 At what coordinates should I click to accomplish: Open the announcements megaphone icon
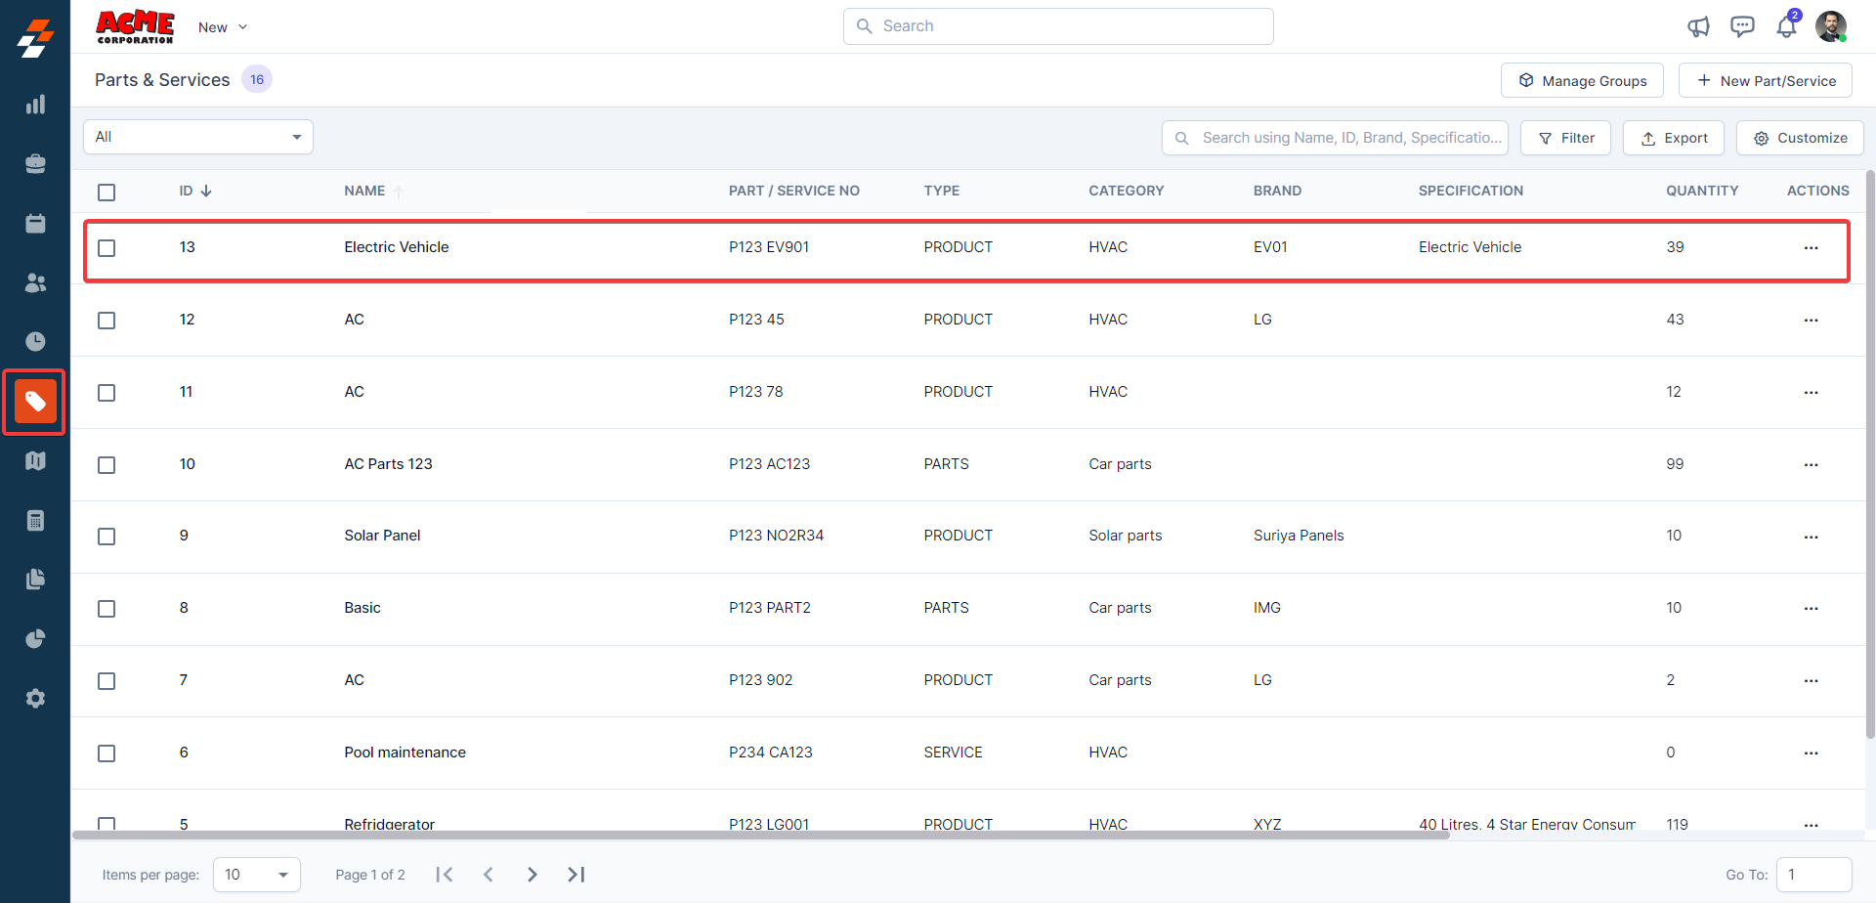1698,26
